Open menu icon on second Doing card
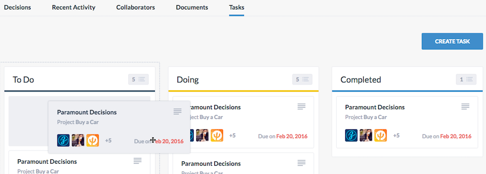This screenshot has height=174, width=486. tap(301, 163)
